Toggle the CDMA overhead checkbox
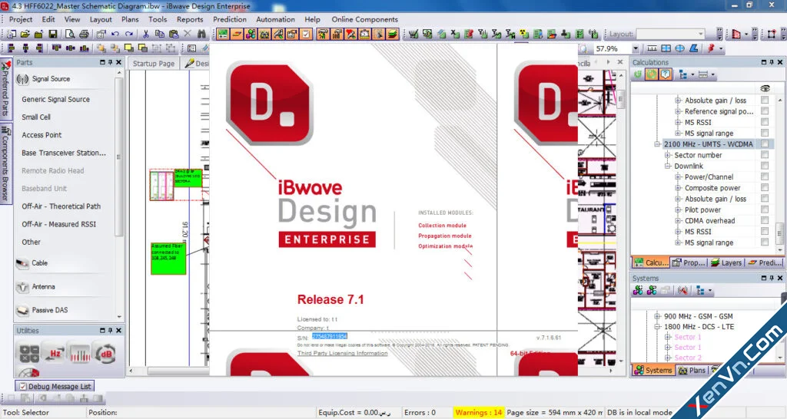This screenshot has height=419, width=787. tap(765, 220)
